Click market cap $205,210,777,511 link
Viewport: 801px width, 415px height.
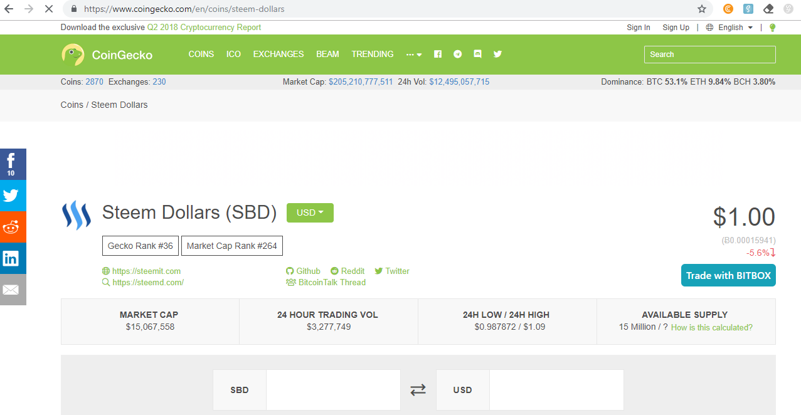pos(361,81)
